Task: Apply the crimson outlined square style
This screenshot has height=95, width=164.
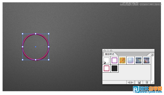Action: point(106,68)
